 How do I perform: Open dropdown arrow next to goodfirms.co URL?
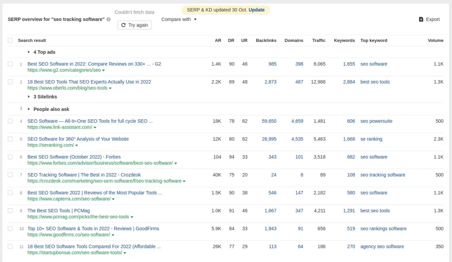(x=113, y=235)
